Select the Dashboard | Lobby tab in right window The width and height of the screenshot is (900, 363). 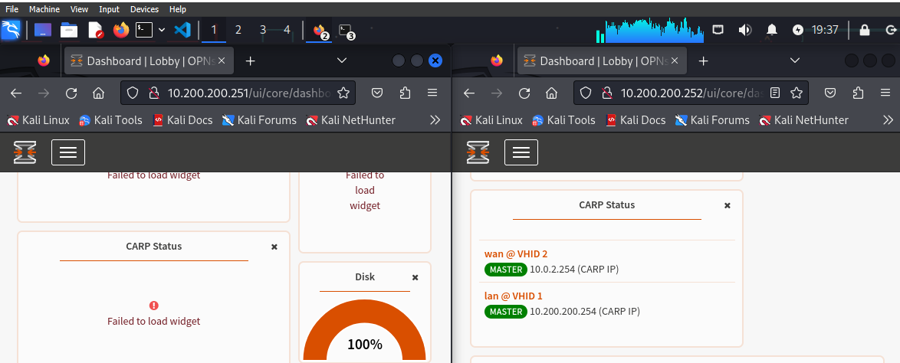tap(602, 60)
